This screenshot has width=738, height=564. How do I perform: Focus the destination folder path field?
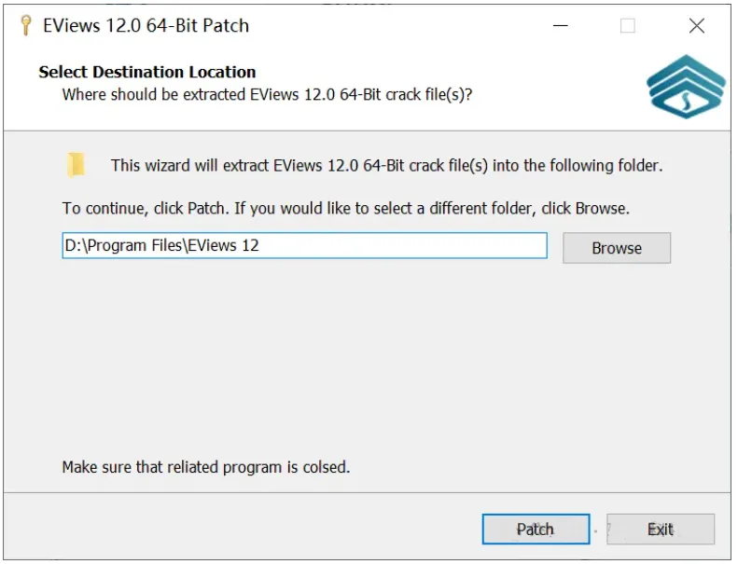click(x=304, y=246)
